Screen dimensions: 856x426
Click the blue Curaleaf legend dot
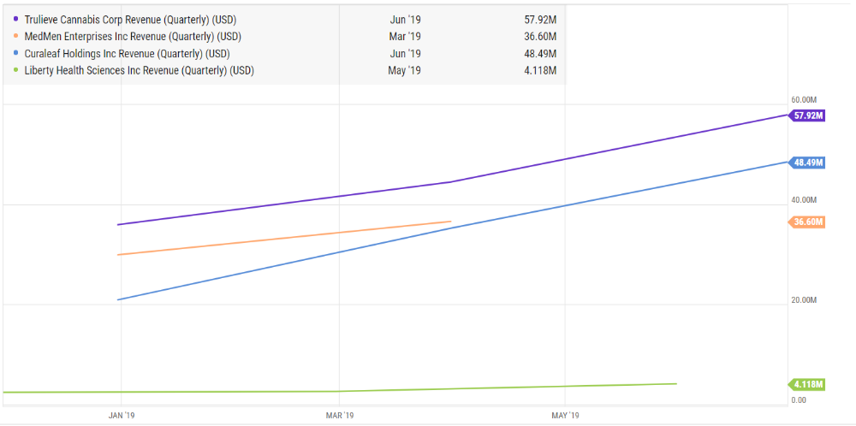click(x=15, y=53)
